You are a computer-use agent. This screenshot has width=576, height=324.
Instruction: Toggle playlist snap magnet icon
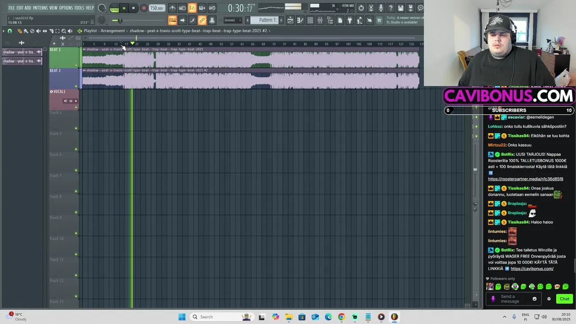(x=9, y=31)
